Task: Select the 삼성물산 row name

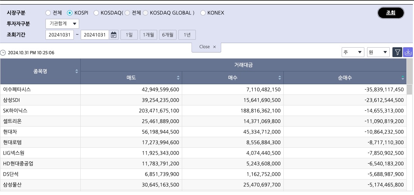Action: (12, 185)
